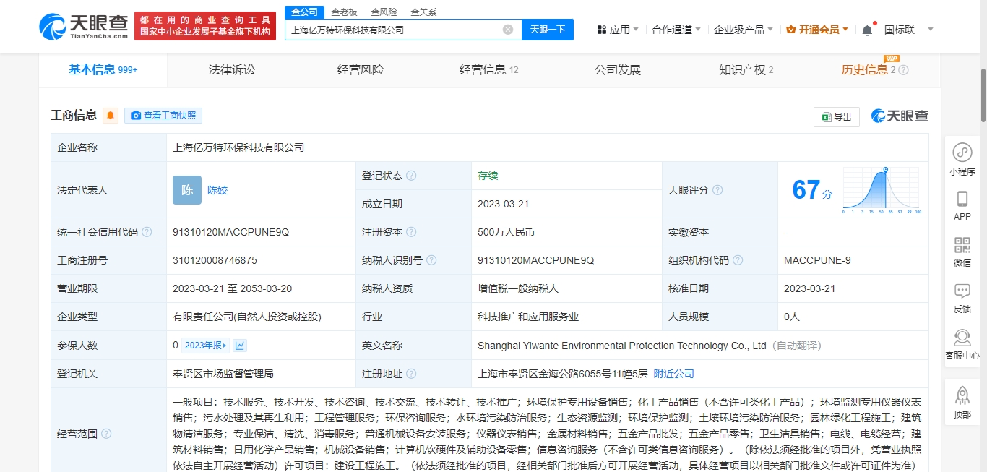Click the 天眼一下 search button
Viewport: 987px width, 472px height.
click(547, 30)
